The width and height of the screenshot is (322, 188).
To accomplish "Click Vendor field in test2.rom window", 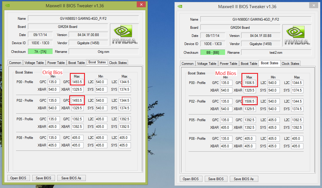I will tap(261, 44).
